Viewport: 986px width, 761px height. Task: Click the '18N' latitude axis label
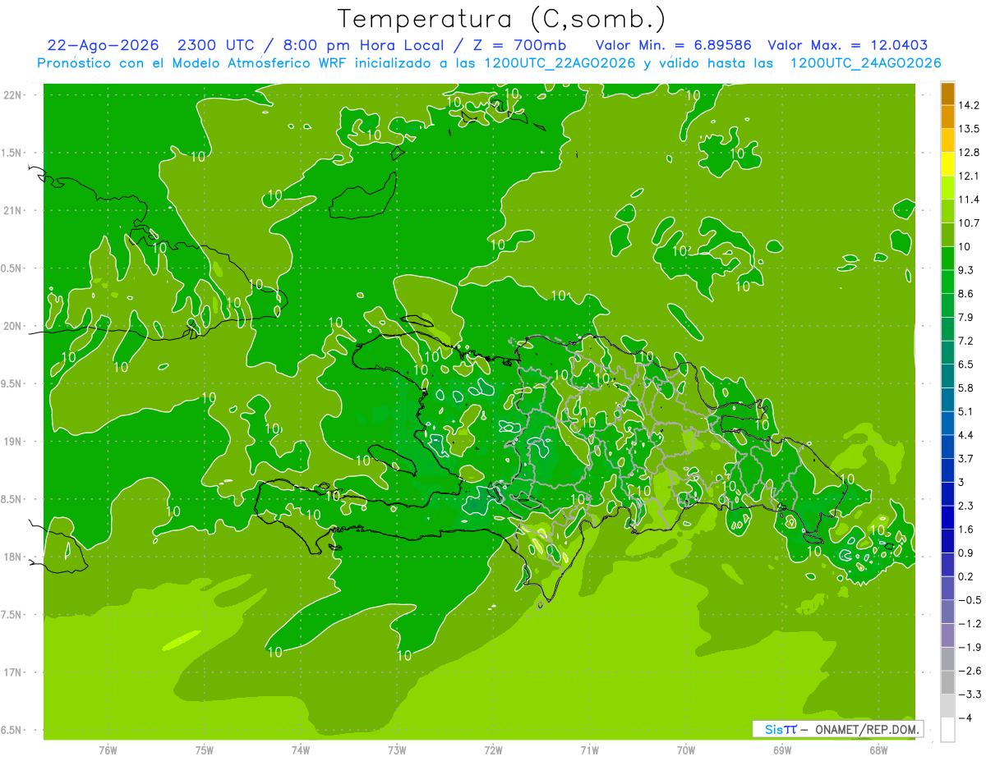point(12,557)
